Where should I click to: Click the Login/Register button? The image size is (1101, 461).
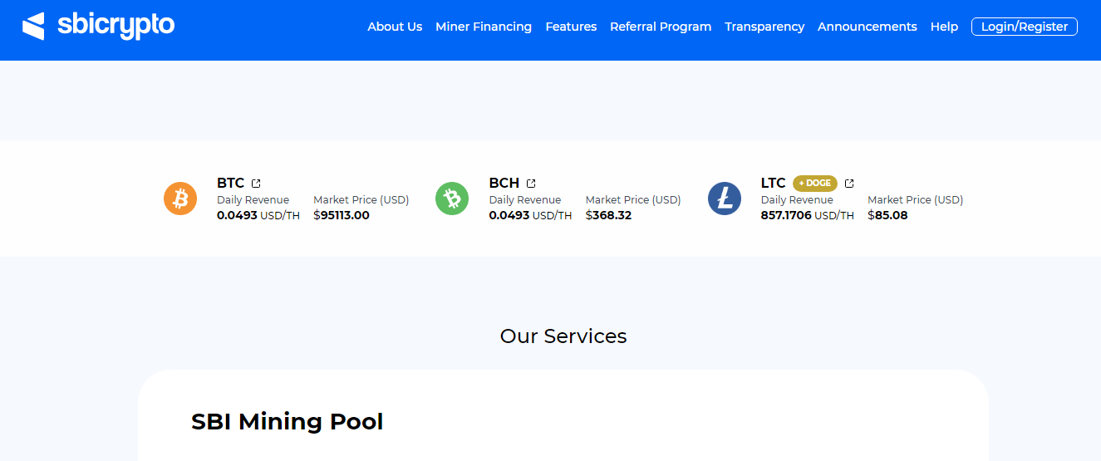1025,27
